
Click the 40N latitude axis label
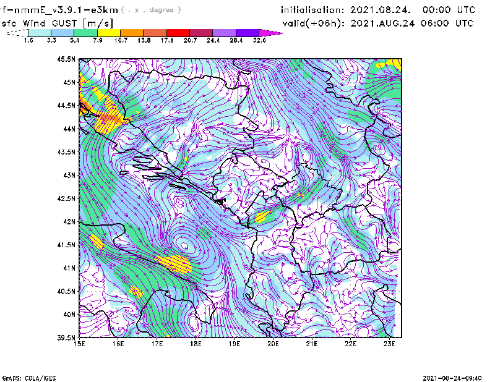pos(69,314)
